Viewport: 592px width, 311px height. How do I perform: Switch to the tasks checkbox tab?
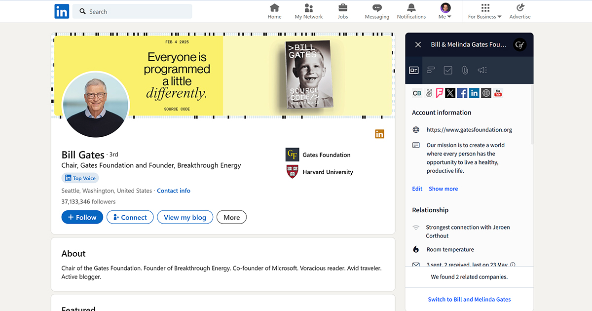(x=448, y=70)
